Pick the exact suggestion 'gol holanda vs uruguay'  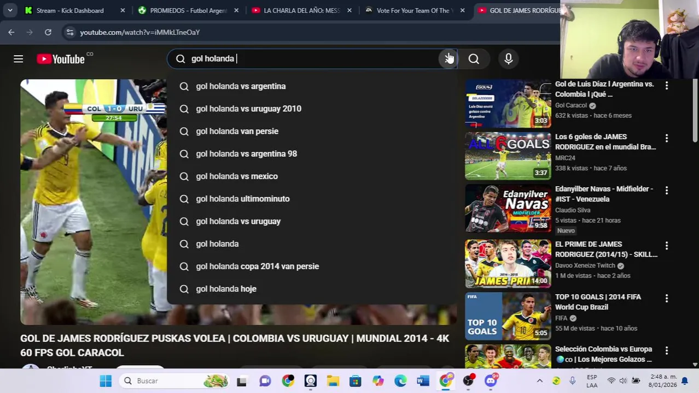[312, 221]
